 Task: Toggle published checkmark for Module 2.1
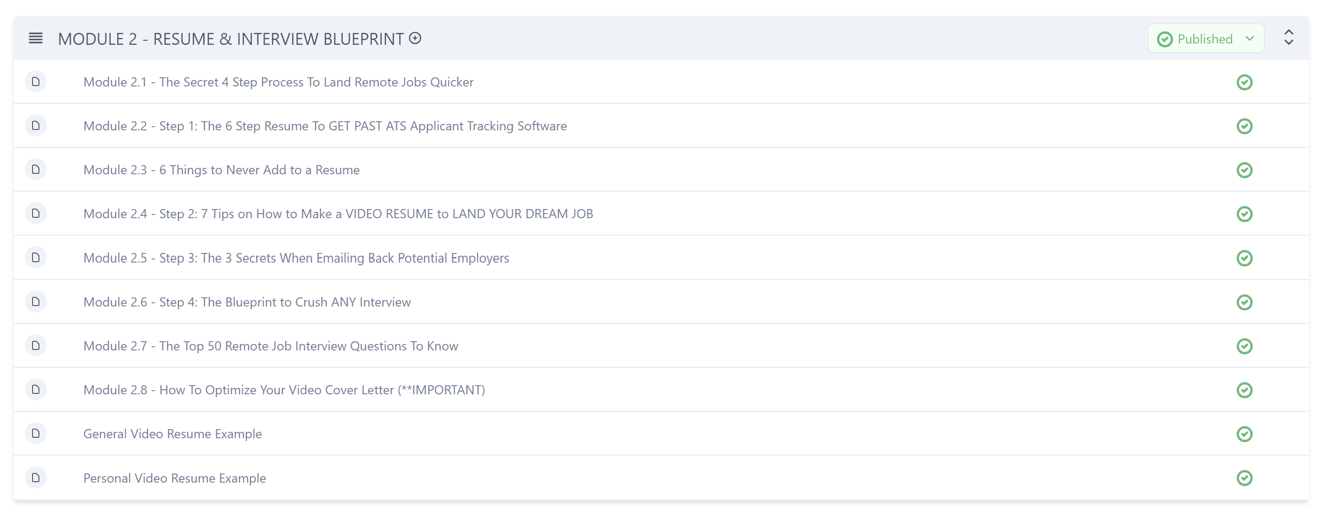1244,82
